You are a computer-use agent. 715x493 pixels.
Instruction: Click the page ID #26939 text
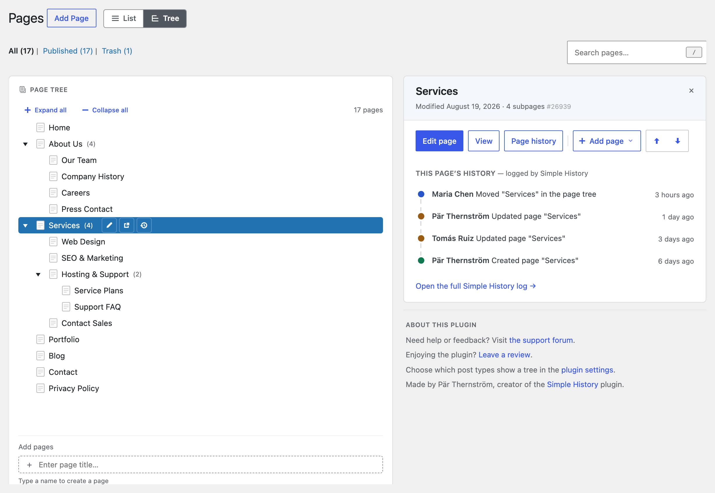click(x=559, y=107)
